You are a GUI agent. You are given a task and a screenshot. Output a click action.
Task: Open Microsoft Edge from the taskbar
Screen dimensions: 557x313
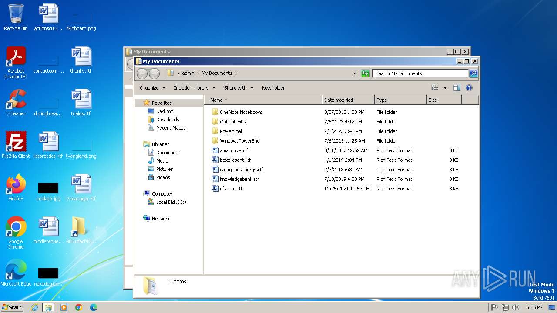pyautogui.click(x=94, y=307)
